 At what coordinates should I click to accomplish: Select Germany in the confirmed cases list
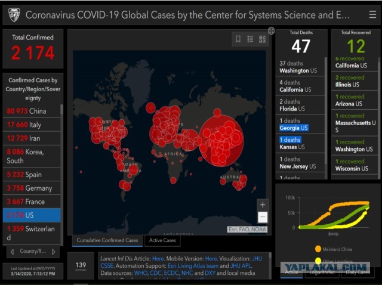pyautogui.click(x=32, y=188)
